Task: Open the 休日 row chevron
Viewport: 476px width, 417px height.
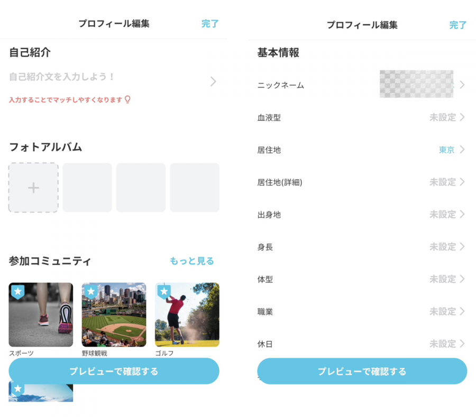Action: (x=462, y=344)
